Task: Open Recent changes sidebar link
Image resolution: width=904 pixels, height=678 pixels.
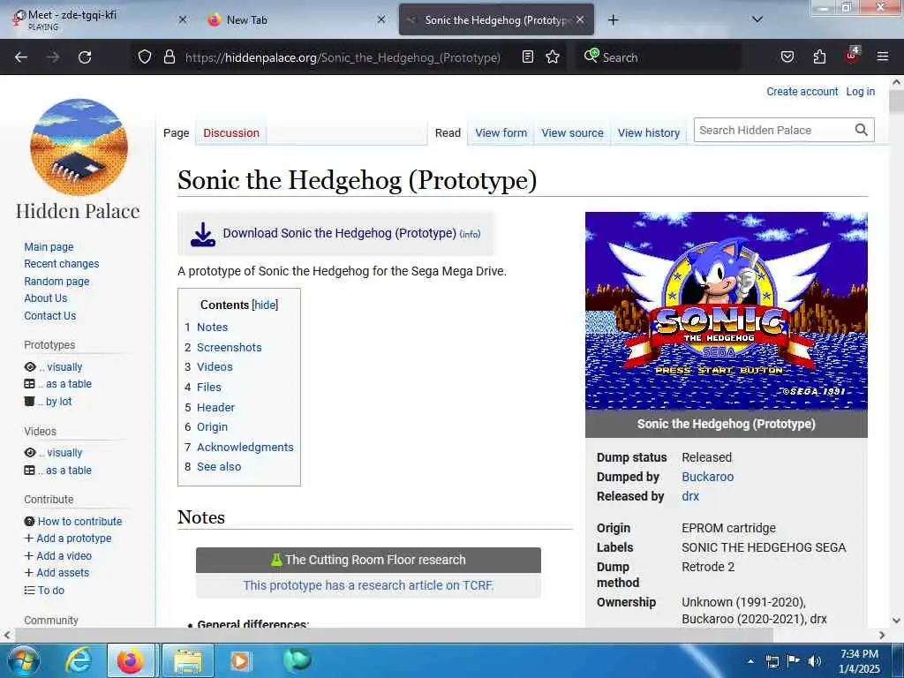Action: pos(62,264)
